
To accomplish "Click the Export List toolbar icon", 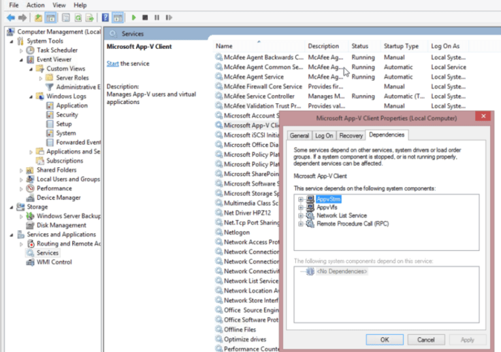I will [x=91, y=17].
